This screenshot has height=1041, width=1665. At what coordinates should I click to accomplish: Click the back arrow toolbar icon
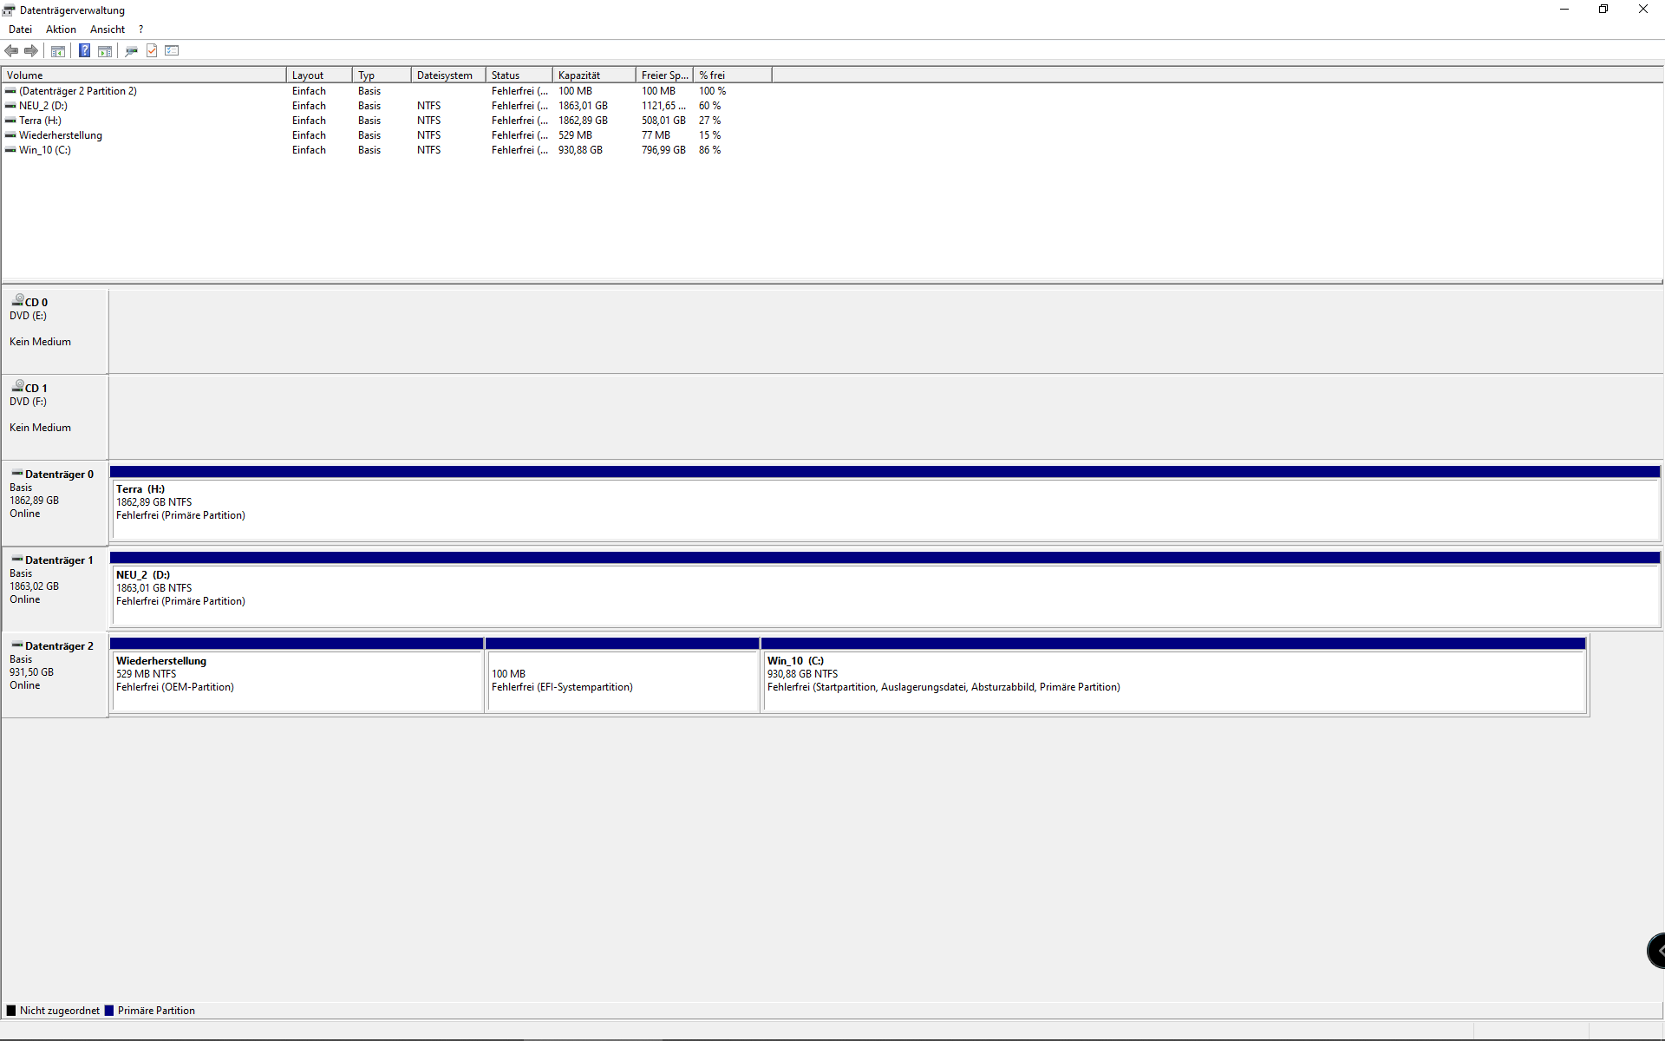11,51
